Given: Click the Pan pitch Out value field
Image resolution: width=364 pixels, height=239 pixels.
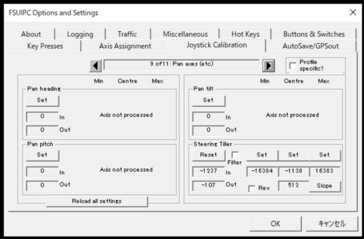Looking at the screenshot, I should click(42, 185).
